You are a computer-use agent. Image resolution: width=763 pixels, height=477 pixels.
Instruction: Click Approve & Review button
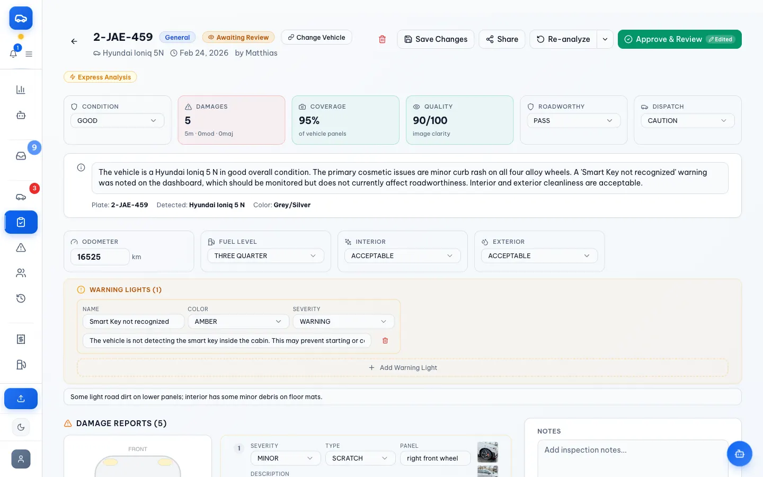[x=679, y=39]
